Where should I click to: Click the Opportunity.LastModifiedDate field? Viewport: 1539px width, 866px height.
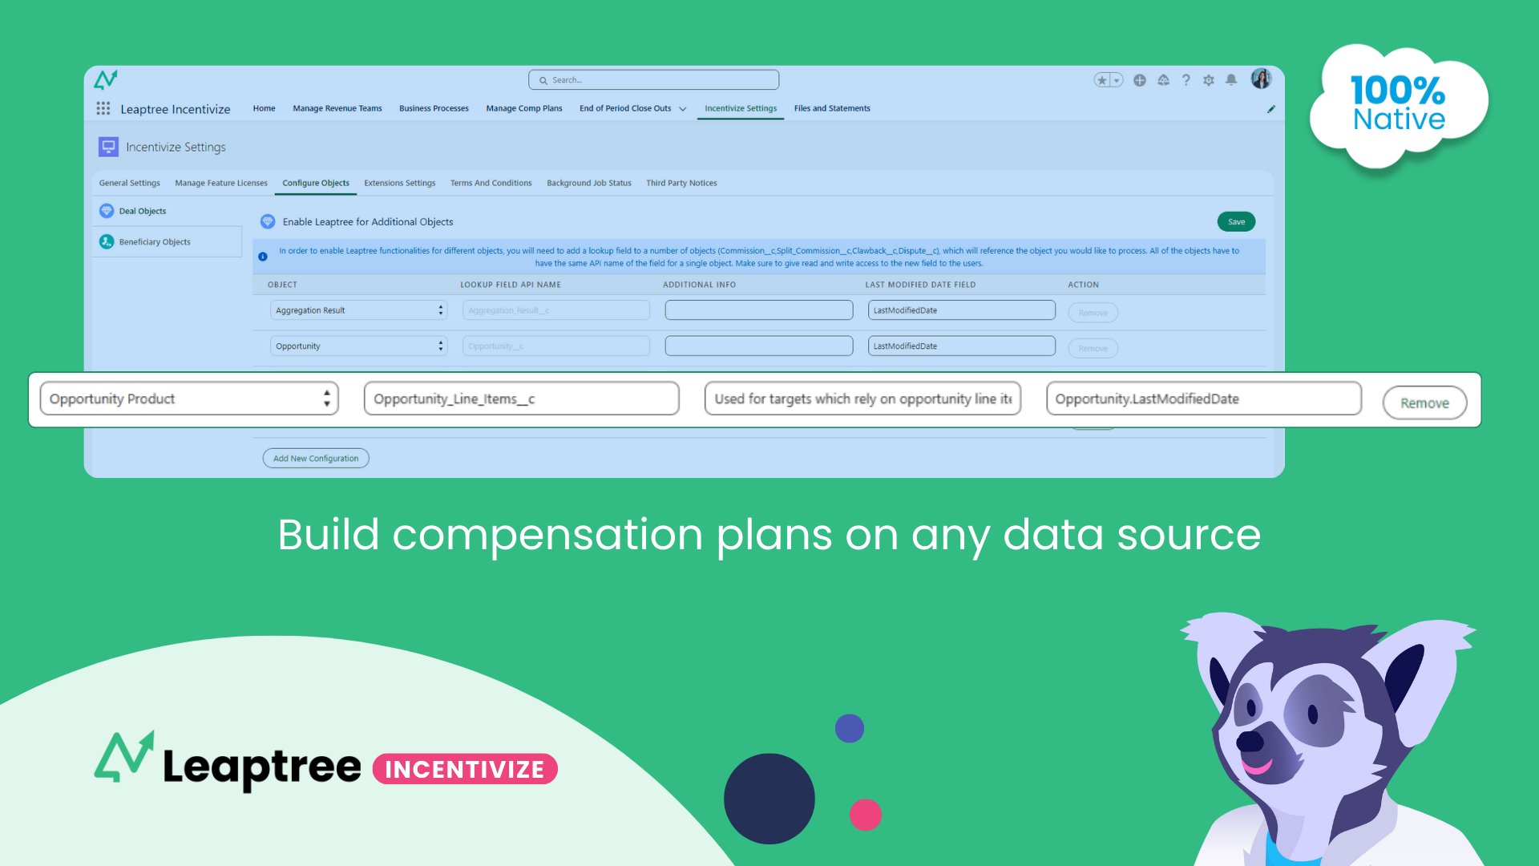click(x=1202, y=399)
